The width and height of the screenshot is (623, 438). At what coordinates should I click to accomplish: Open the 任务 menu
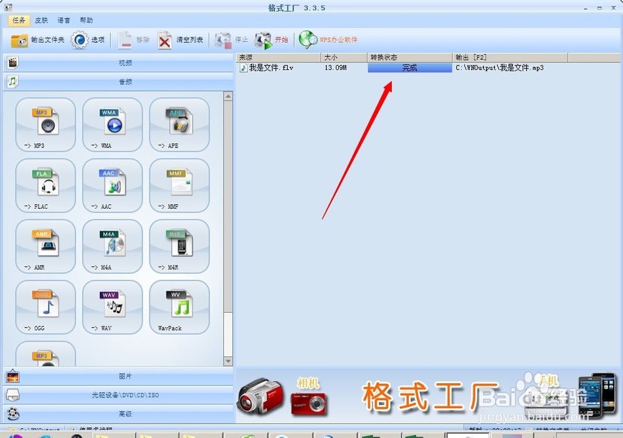[18, 20]
